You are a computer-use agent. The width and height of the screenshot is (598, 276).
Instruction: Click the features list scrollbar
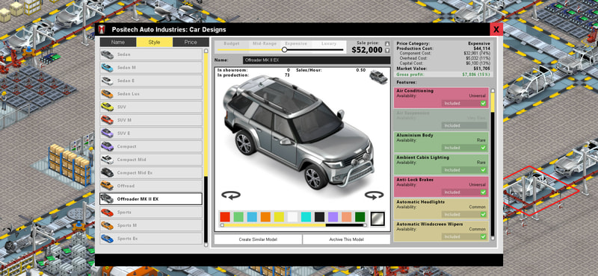click(x=493, y=164)
